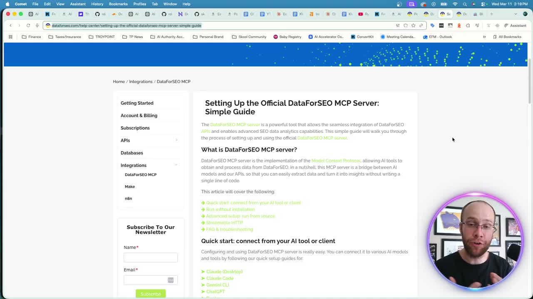Open Databases in the sidebar
Screen dimensions: 533x299
click(x=132, y=153)
